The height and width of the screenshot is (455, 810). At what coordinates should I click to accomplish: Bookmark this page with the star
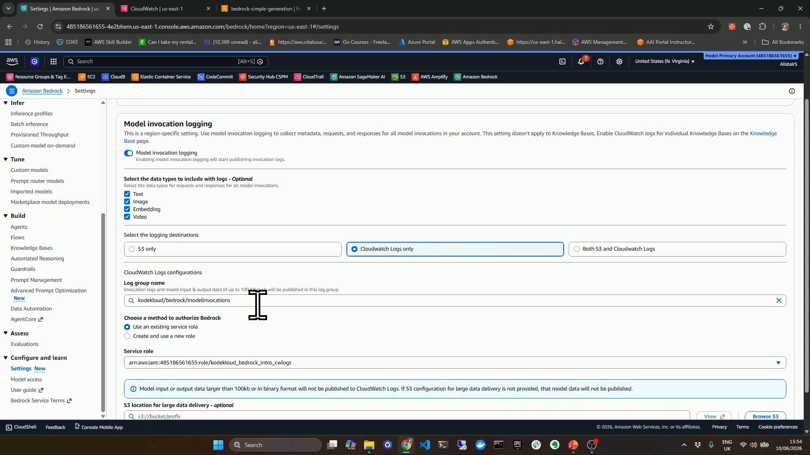click(711, 27)
